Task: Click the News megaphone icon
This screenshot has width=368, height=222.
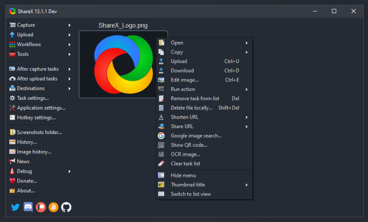Action: click(x=12, y=161)
